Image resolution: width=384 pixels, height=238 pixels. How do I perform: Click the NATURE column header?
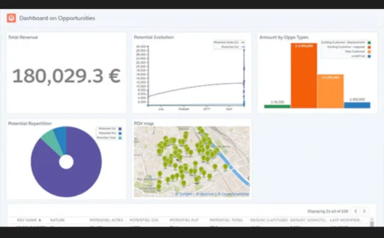58,220
